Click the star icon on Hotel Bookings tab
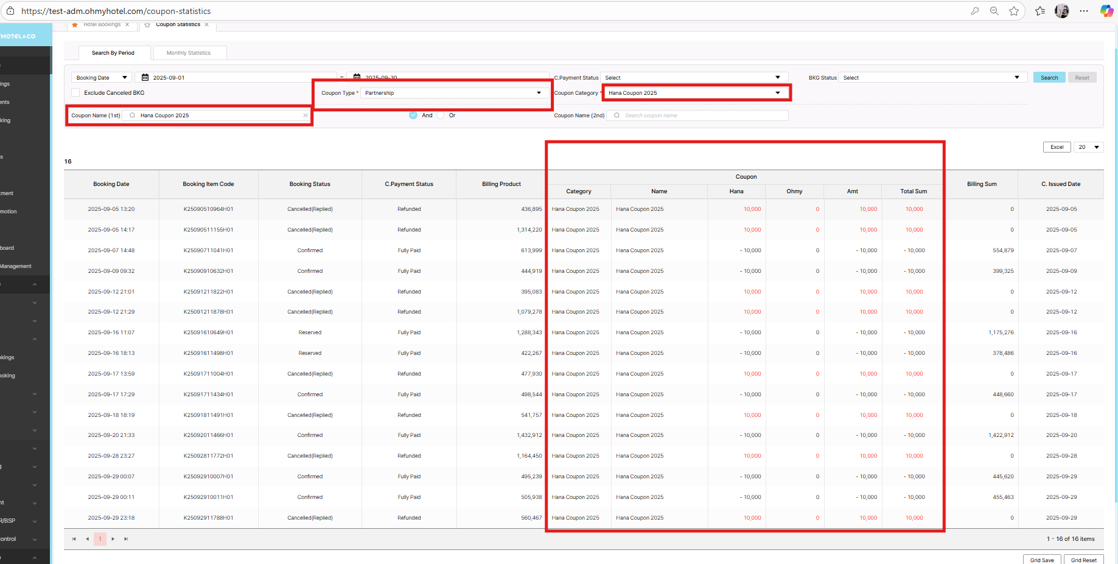Screen dimensions: 1118x564 [x=75, y=25]
